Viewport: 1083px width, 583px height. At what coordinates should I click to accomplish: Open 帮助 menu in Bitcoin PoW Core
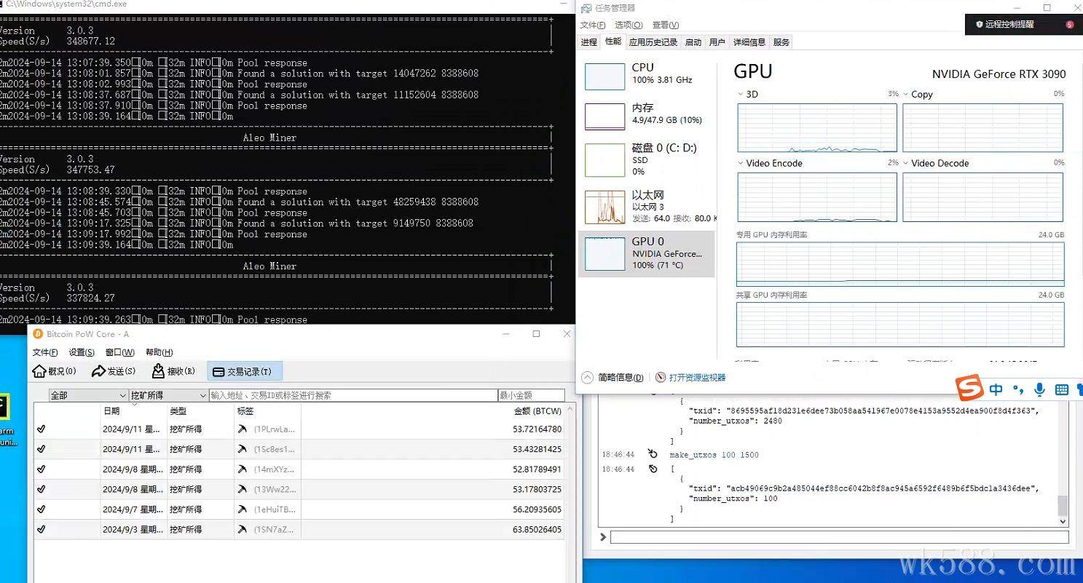[159, 352]
